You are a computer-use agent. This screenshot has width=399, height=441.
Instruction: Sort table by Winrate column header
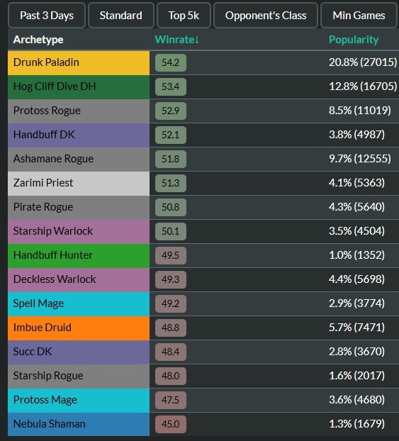(177, 40)
